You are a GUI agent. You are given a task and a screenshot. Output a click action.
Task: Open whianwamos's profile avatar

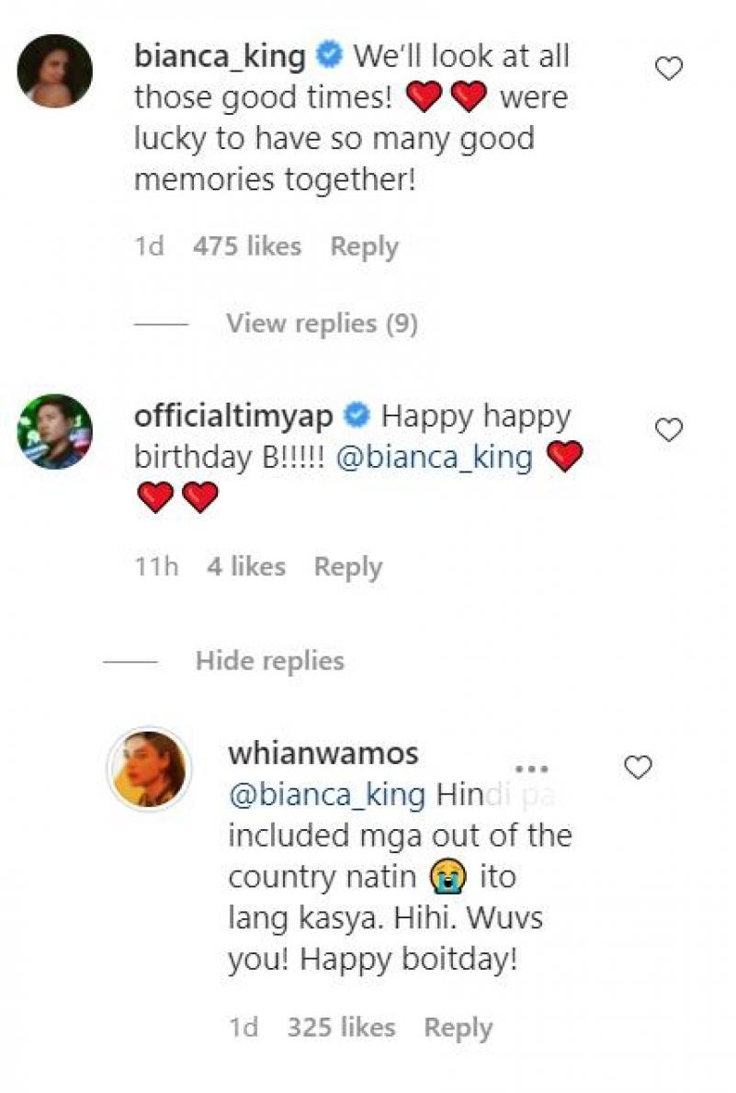[148, 769]
